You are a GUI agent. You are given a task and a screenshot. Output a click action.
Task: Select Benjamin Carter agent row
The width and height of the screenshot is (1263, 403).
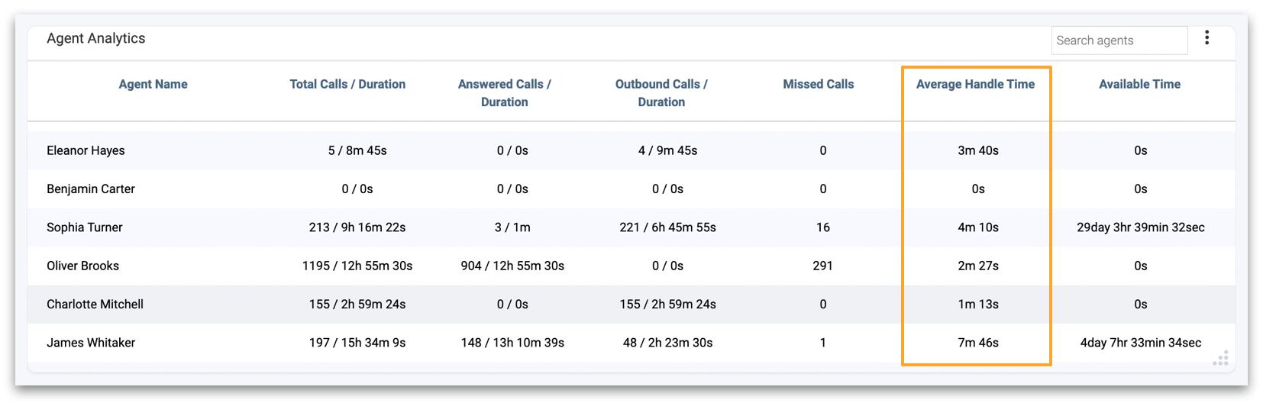(631, 189)
